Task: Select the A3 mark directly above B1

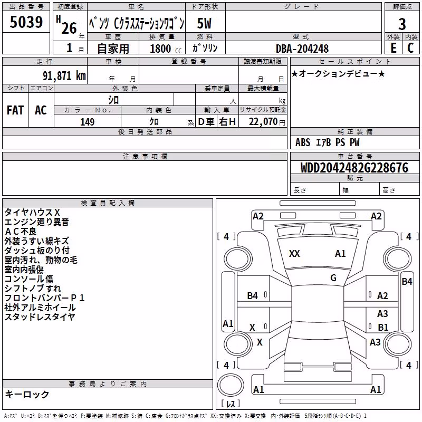Action: (382, 313)
